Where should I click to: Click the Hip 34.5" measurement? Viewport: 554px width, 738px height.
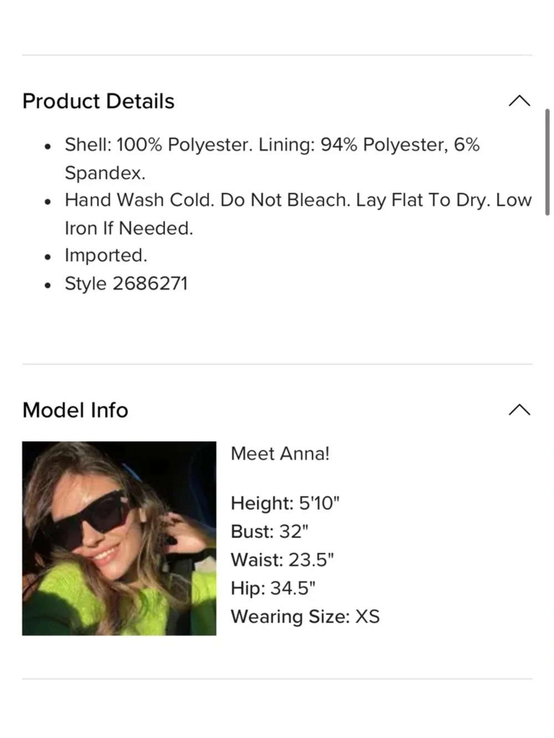(x=273, y=588)
